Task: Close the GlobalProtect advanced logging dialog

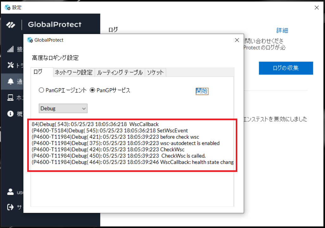Action: pos(237,40)
